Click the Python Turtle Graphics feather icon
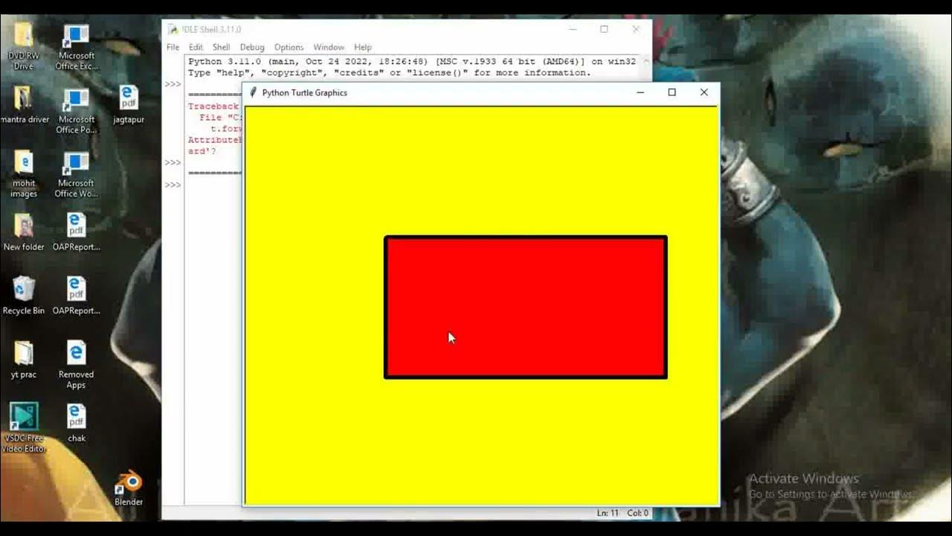Viewport: 952px width, 536px height. [253, 92]
